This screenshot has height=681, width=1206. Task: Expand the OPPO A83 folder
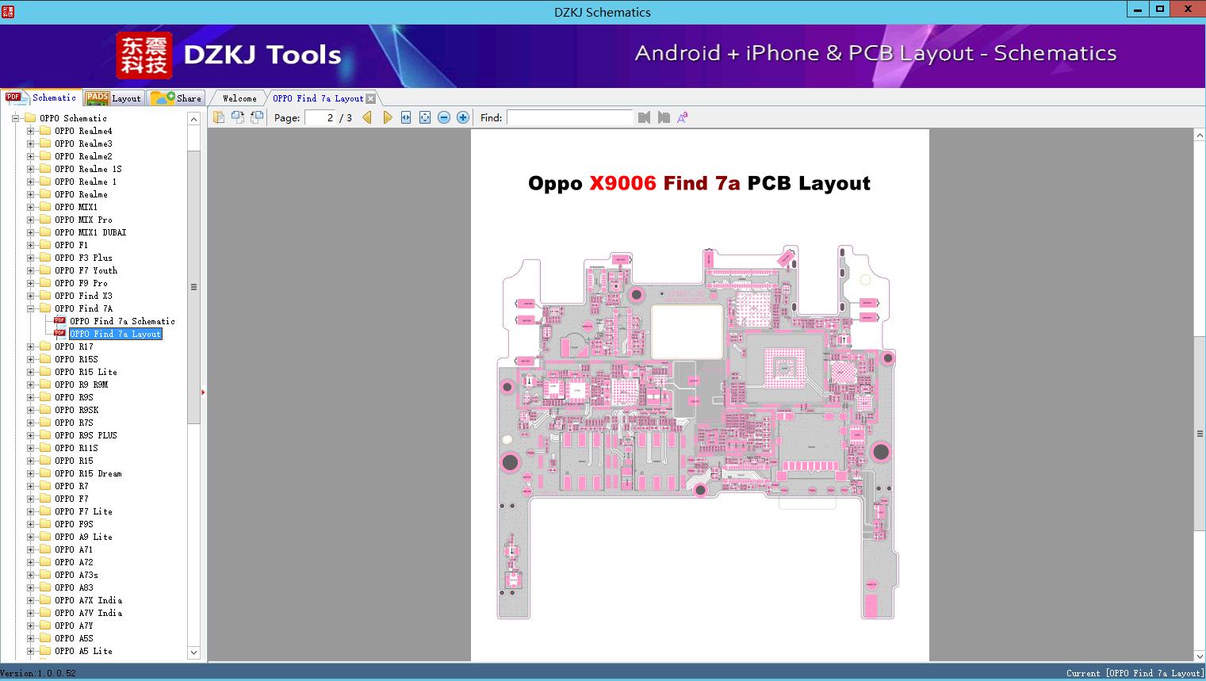tap(30, 587)
